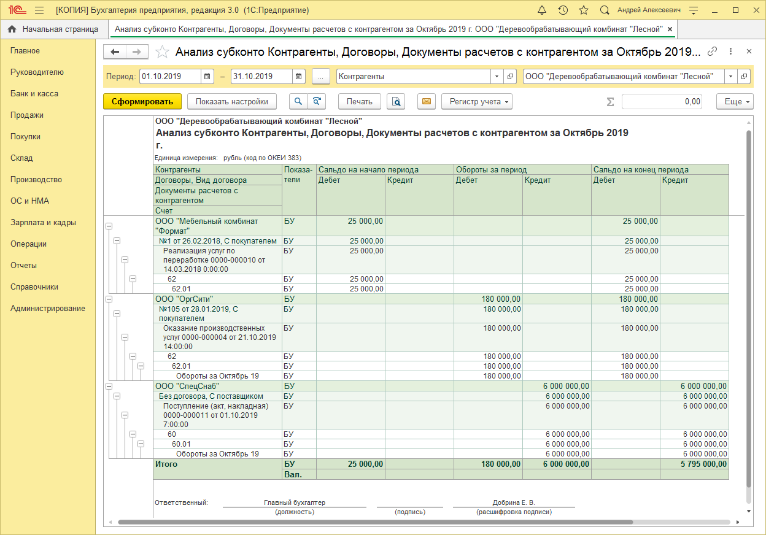Open favorites star in title bar
Viewport: 766px width, 535px height.
(584, 10)
